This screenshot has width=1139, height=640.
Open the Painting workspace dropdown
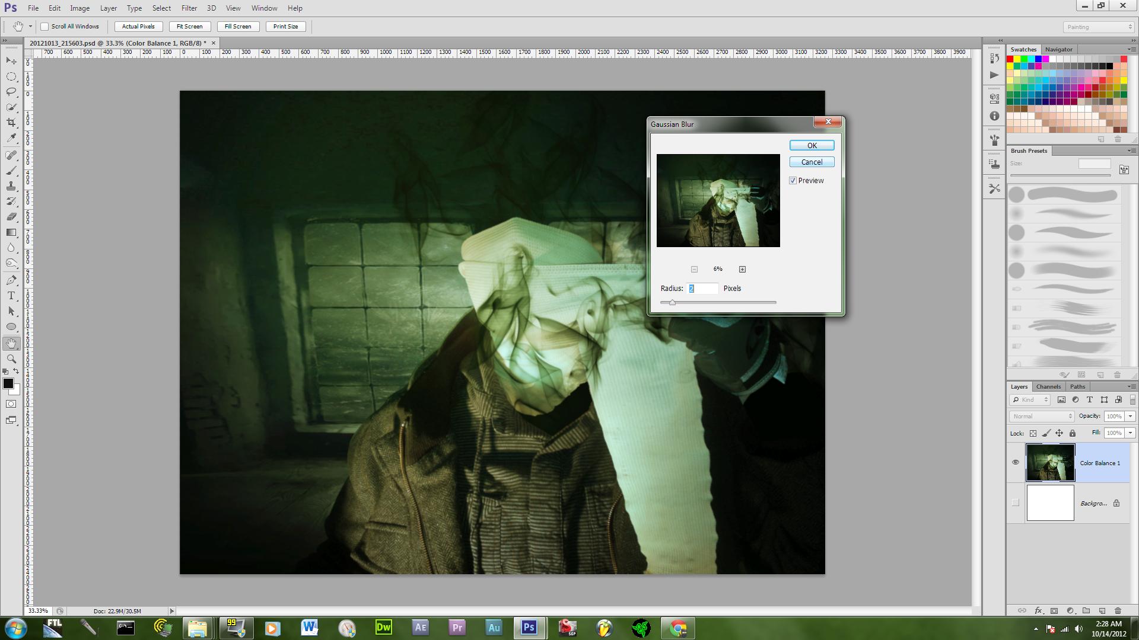pyautogui.click(x=1099, y=27)
